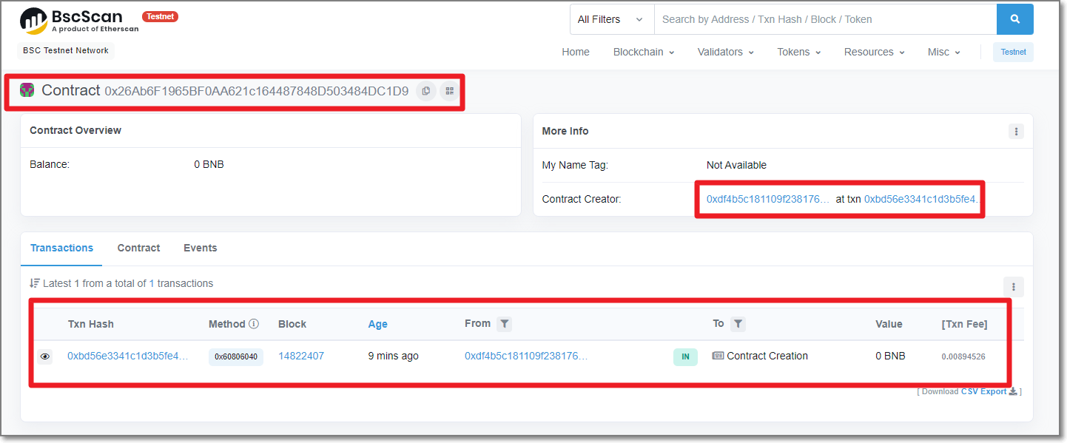Go to the Home page
This screenshot has height=443, width=1067.
(x=576, y=52)
